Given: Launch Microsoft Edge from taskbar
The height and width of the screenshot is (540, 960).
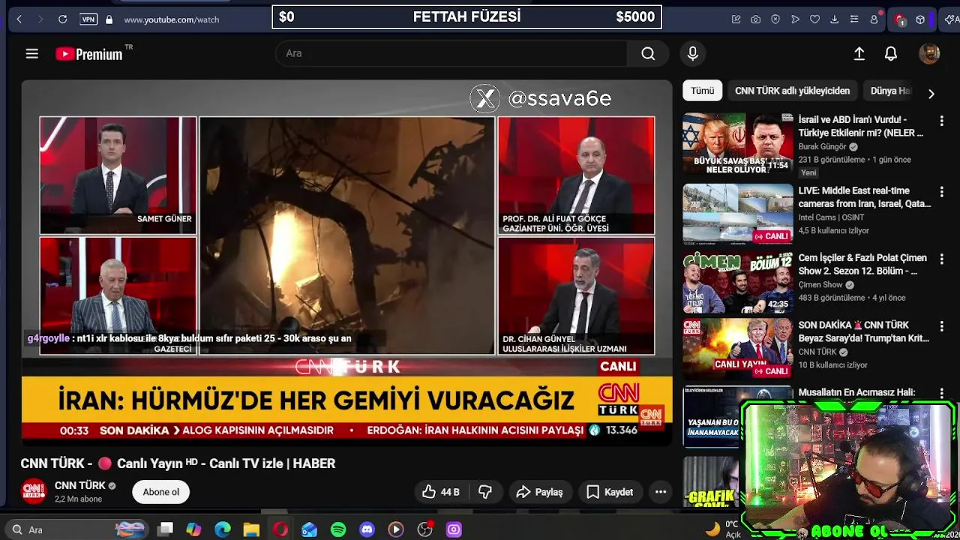Looking at the screenshot, I should pos(223,529).
